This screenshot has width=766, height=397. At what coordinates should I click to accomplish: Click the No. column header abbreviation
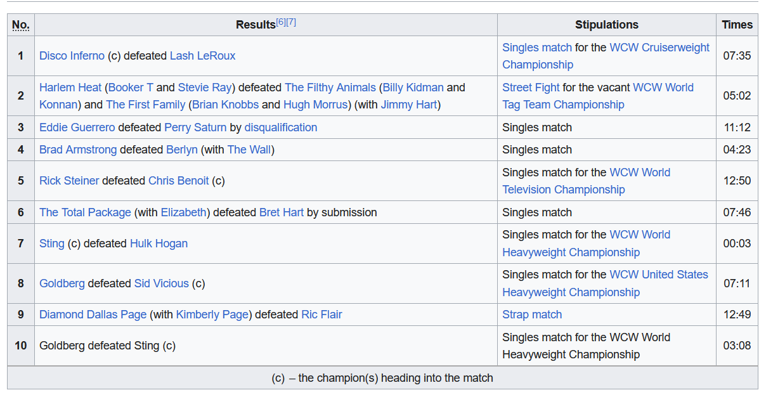21,25
